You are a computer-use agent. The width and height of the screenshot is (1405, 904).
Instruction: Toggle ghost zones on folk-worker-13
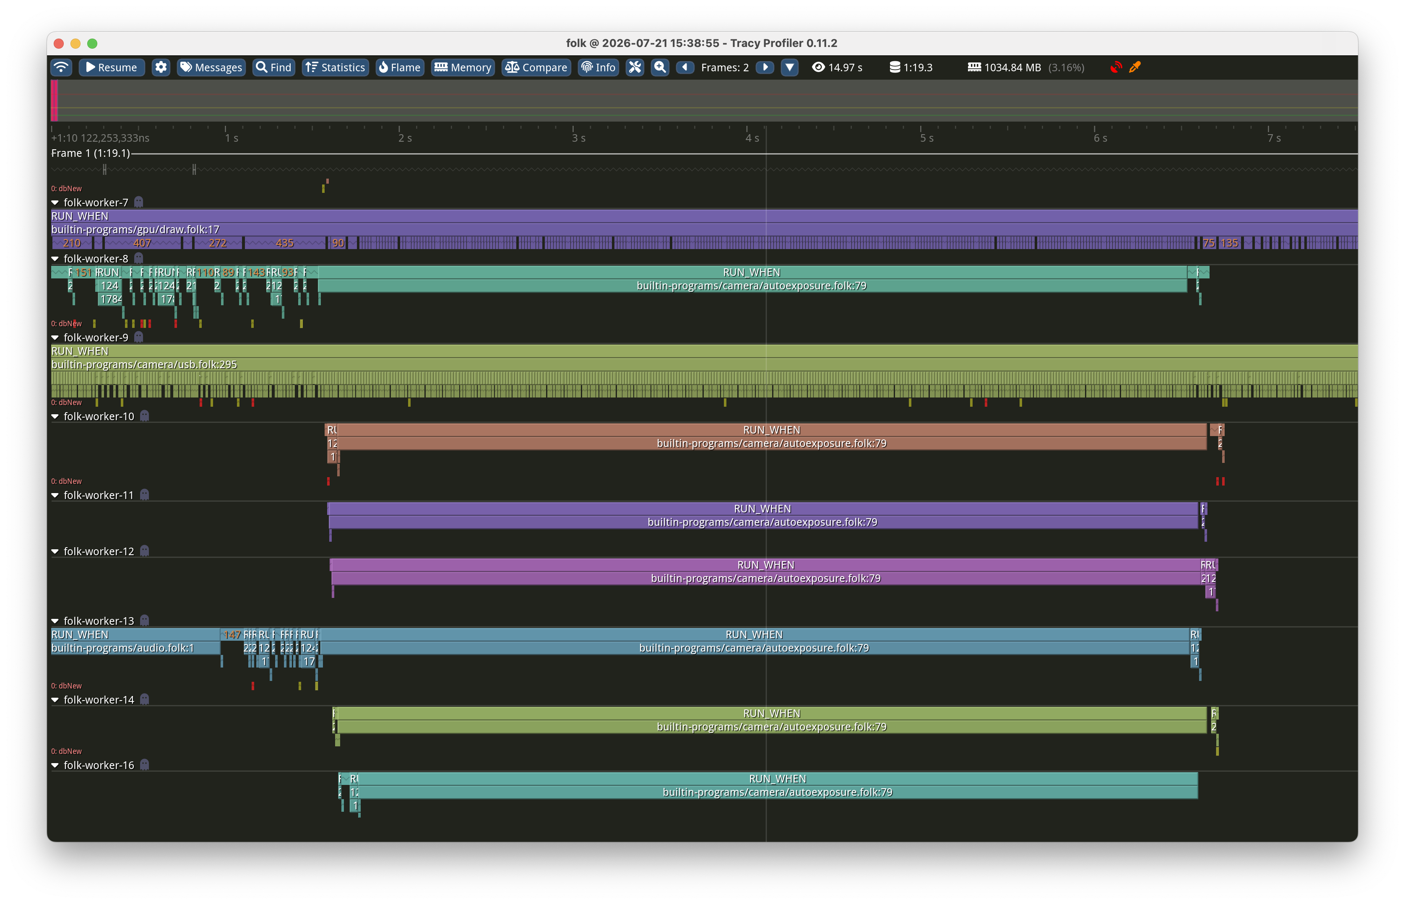[144, 620]
